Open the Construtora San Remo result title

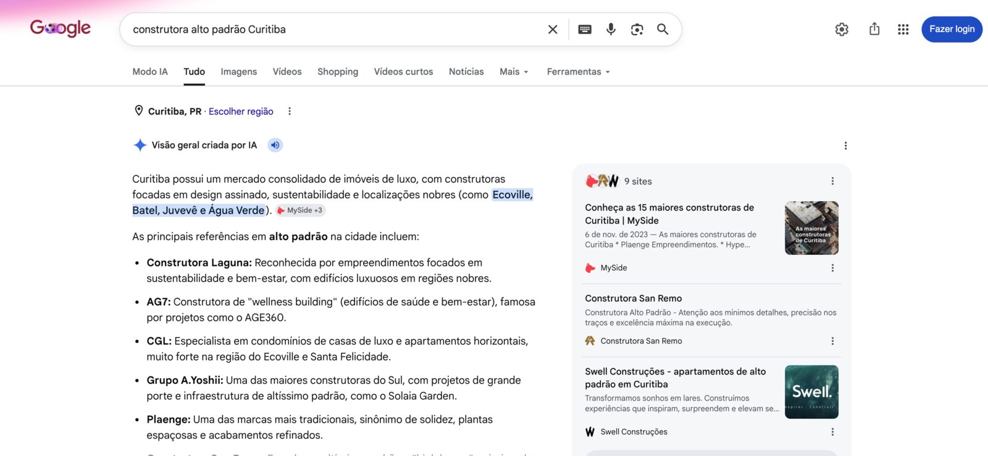point(634,298)
